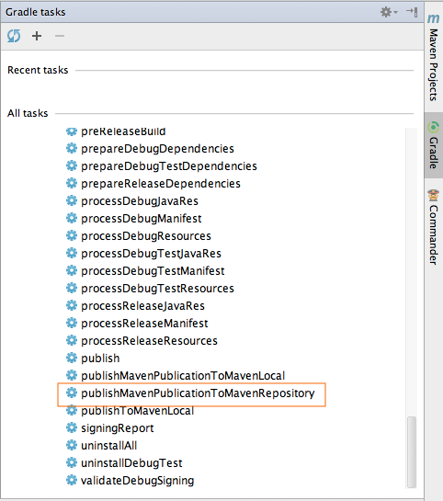Click gear icon beside processDebugTestManifest
Screen dimensions: 443x501
click(72, 270)
